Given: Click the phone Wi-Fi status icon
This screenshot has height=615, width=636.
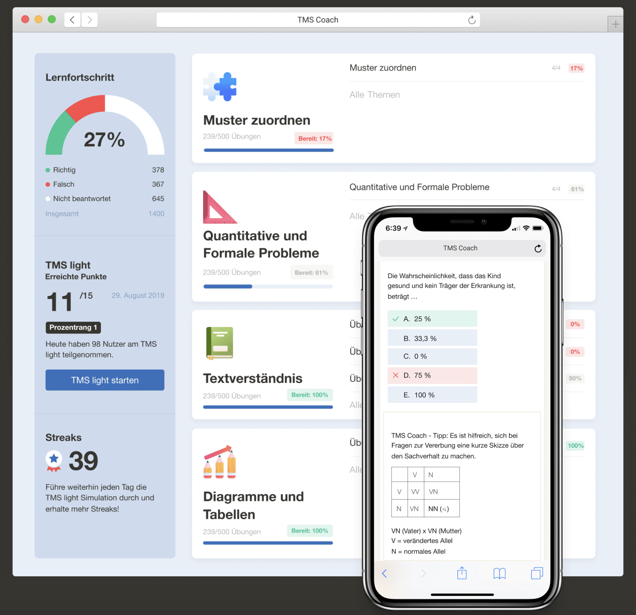Looking at the screenshot, I should coord(526,228).
